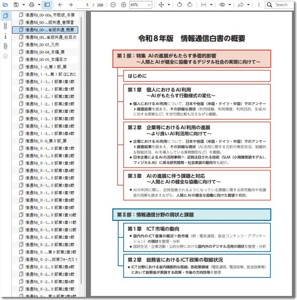Image resolution: width=297 pixels, height=300 pixels.
Task: Click the page number field showing 5
Action: click(84, 5)
